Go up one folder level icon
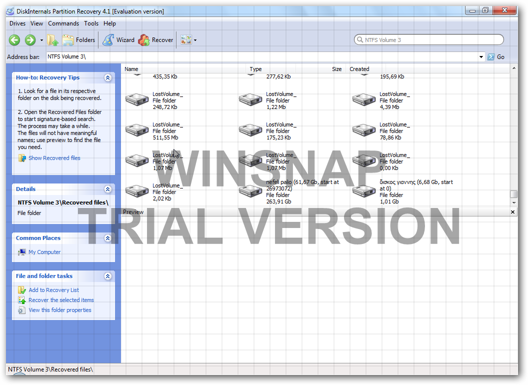528x385 pixels. (52, 40)
